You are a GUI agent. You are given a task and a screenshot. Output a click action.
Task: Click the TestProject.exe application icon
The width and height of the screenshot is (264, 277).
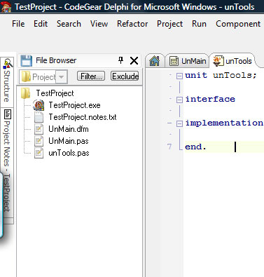[x=39, y=105]
